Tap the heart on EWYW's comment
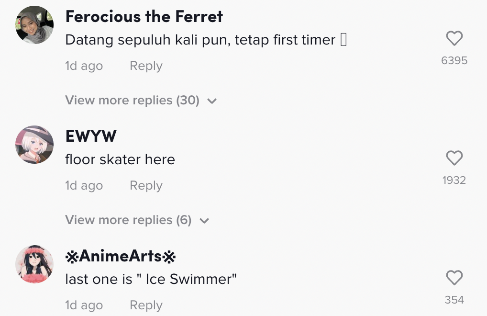Viewport: 487px width, 316px height. coord(454,158)
